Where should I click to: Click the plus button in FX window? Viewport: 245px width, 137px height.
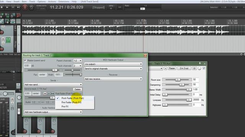165,68
